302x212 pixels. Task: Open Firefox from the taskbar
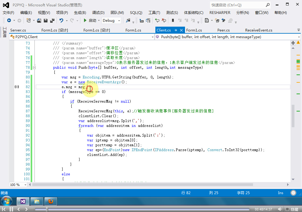[x=50, y=201]
